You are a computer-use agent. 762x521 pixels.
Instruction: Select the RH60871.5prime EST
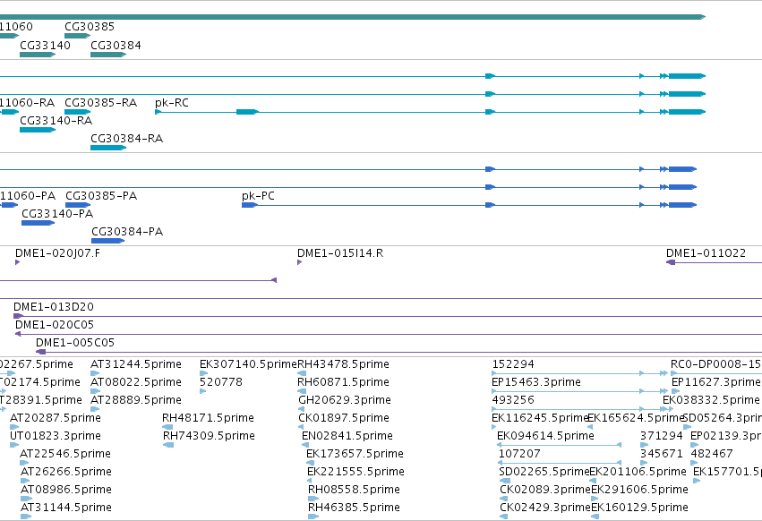click(302, 391)
